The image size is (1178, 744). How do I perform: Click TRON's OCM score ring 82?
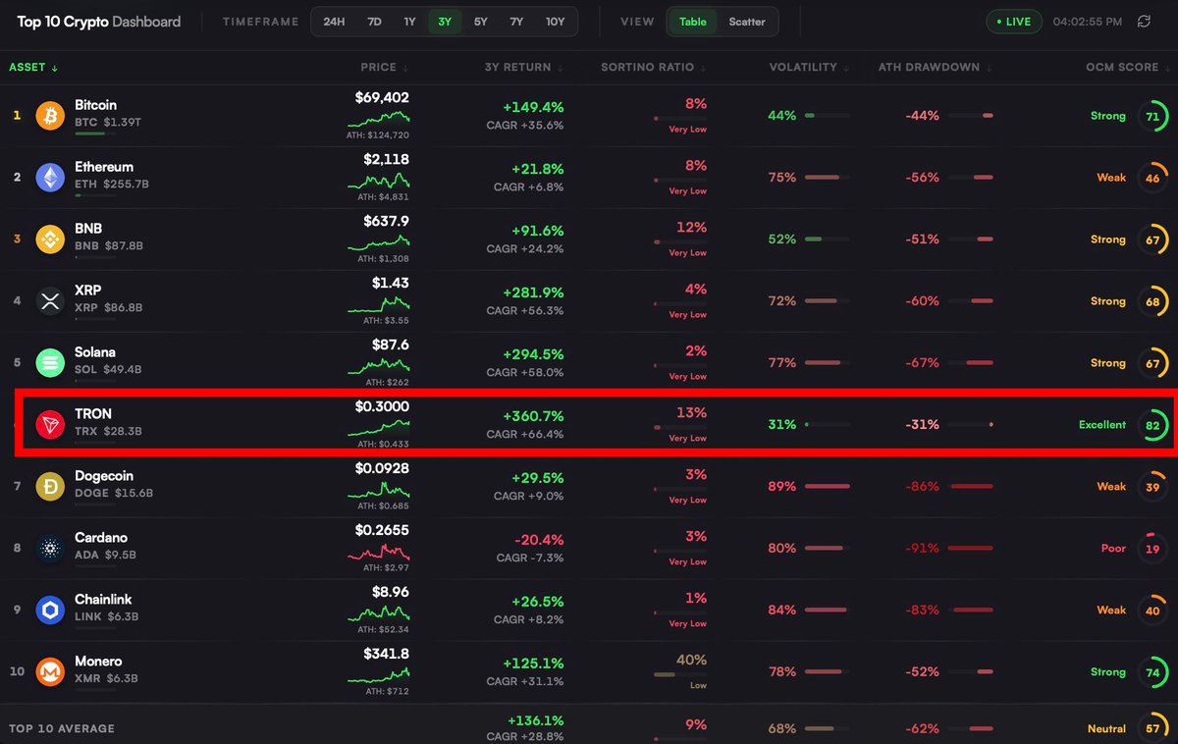[1152, 425]
